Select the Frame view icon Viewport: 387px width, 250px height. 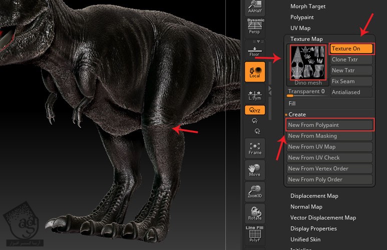[x=255, y=148]
